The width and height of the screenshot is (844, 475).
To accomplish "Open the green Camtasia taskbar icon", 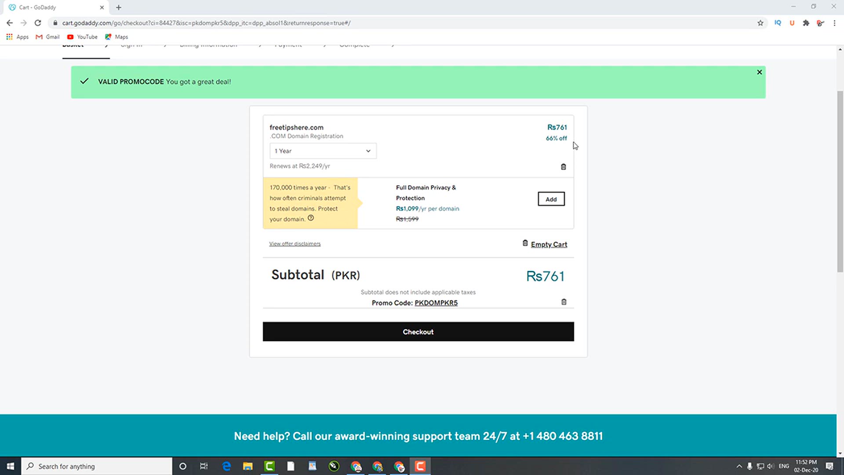I will click(269, 466).
